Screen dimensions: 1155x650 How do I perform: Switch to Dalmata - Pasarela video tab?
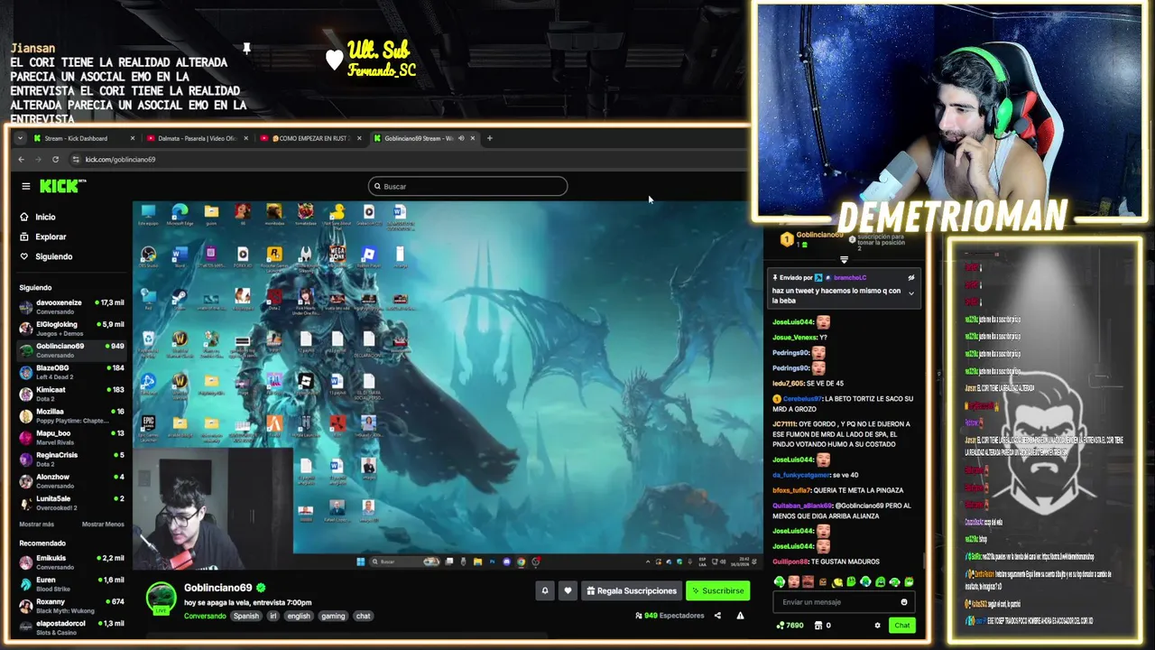click(x=197, y=138)
